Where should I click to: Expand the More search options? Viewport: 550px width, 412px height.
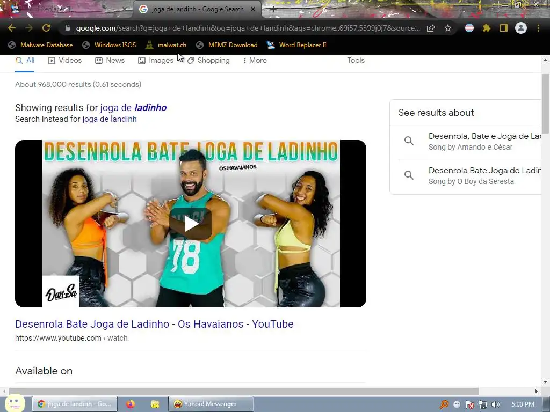pyautogui.click(x=255, y=60)
